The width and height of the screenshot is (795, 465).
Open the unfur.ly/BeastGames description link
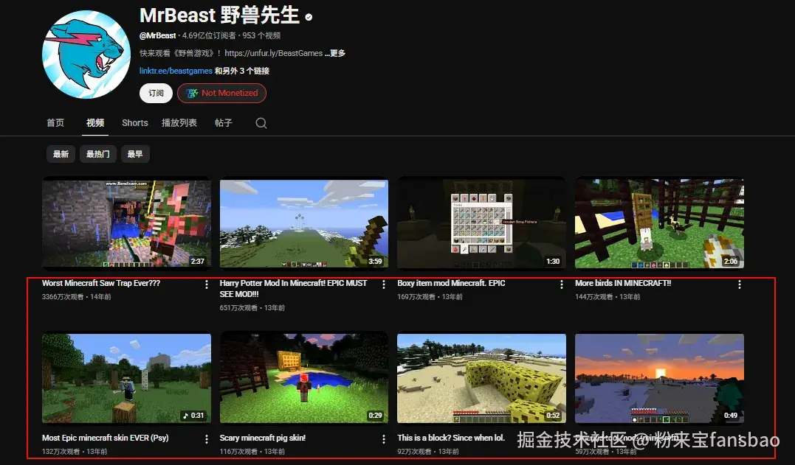(273, 53)
